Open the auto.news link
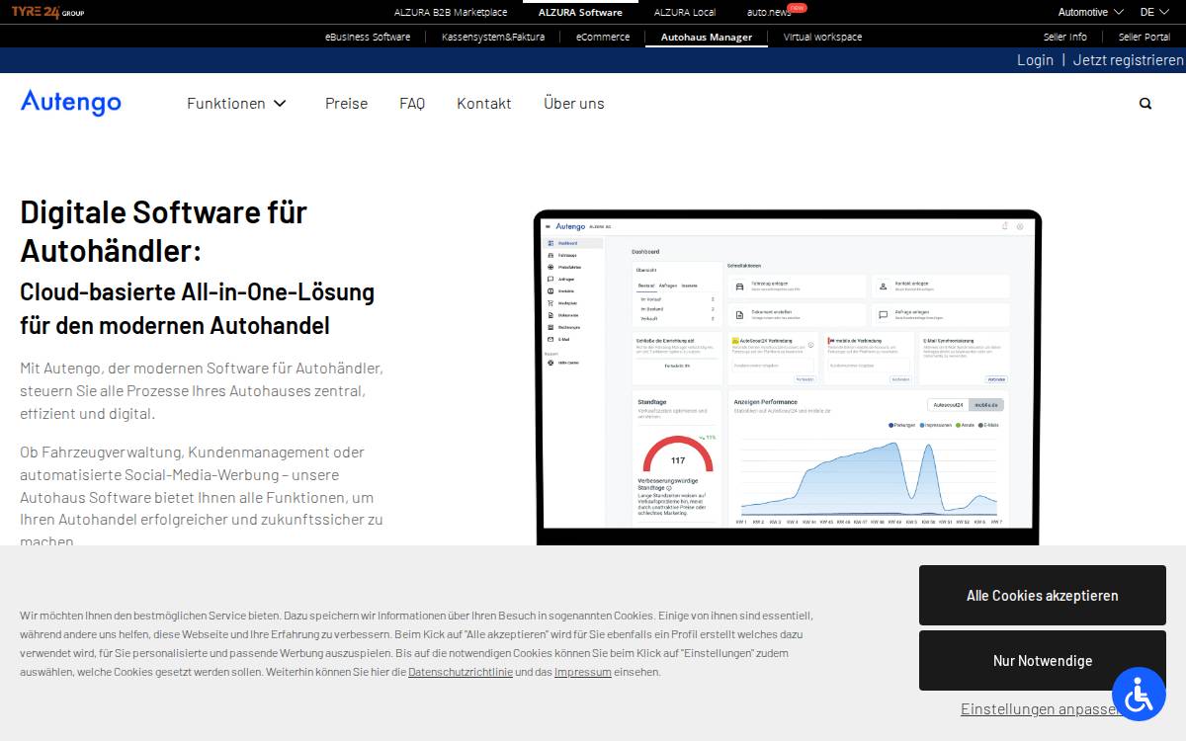Screen dimensions: 1186x741 click(769, 12)
